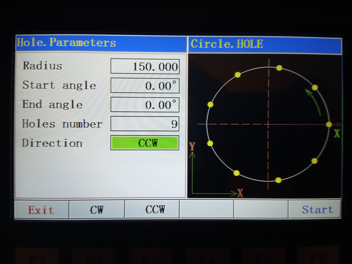This screenshot has width=352, height=264.
Task: Click the End angle value field
Action: [x=145, y=105]
